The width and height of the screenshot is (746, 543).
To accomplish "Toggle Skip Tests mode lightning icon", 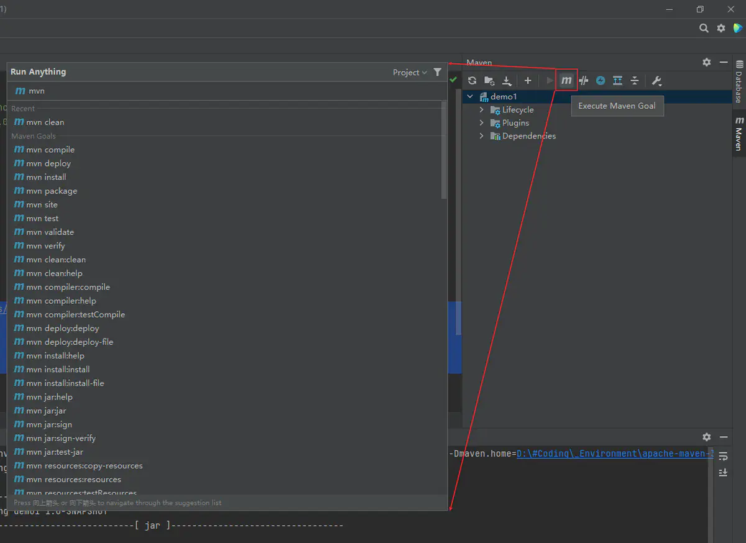I will pos(601,81).
